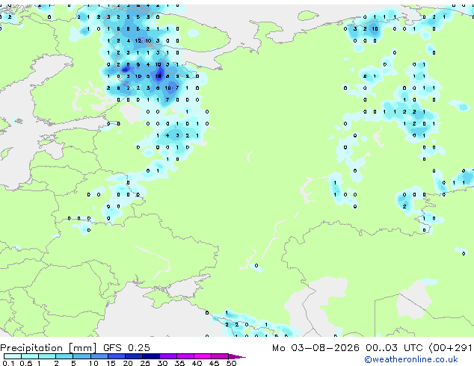Screen dimensions: 474x366
Task: Click the legend swatch between 2 and 5
Action: click(64, 356)
